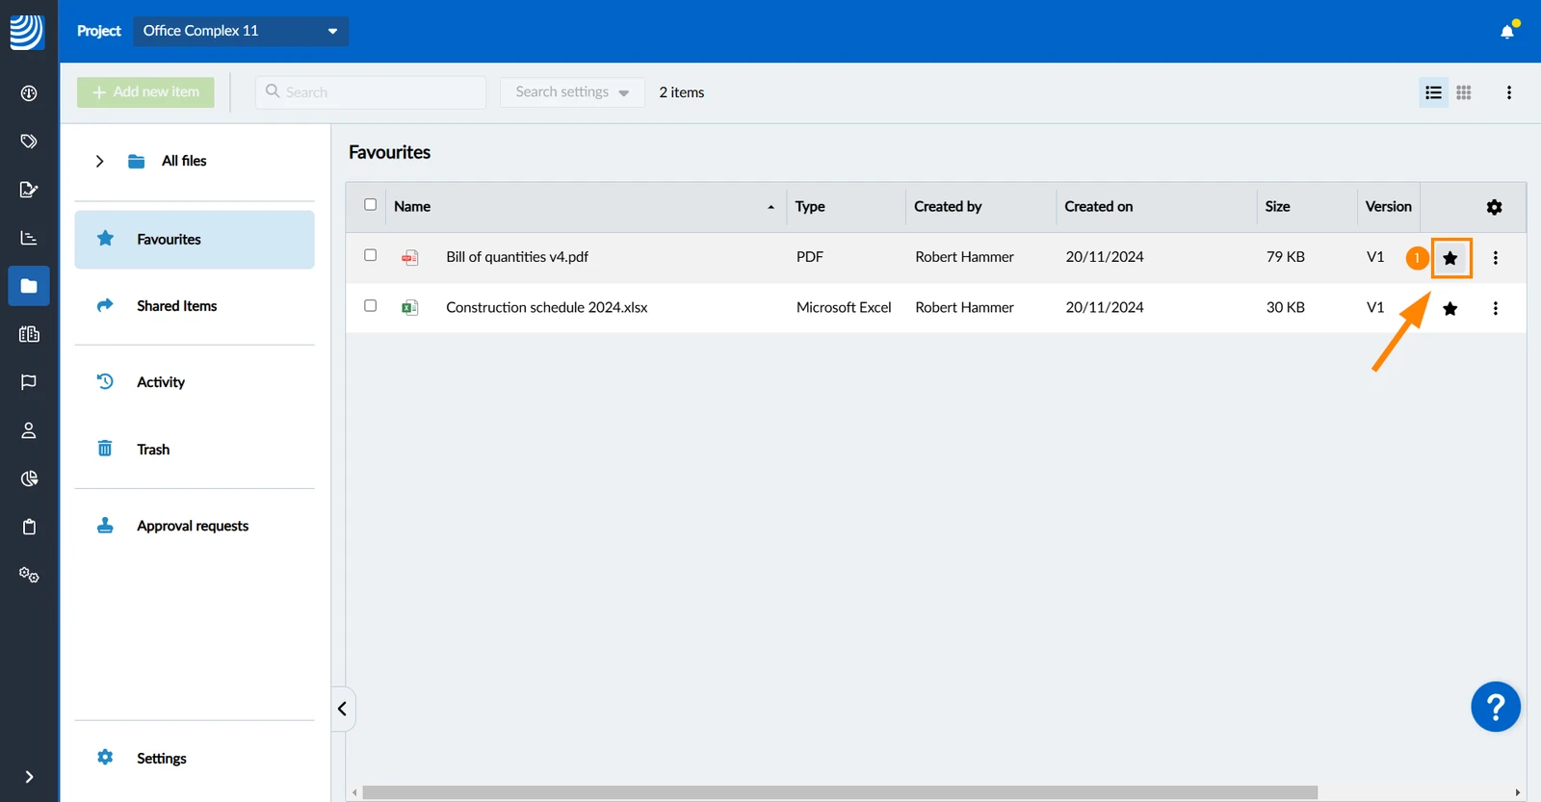Open toolbar more options menu

(1509, 92)
